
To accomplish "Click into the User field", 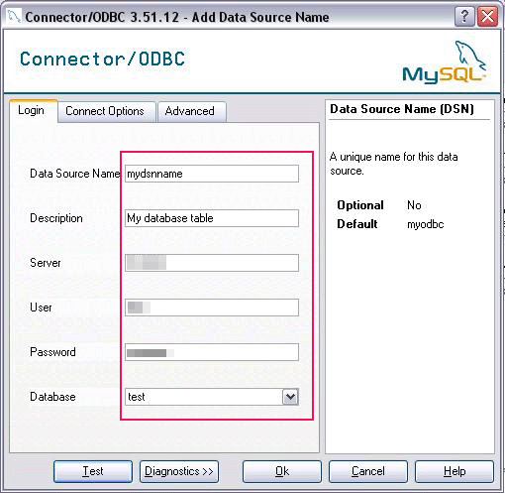I will (212, 308).
